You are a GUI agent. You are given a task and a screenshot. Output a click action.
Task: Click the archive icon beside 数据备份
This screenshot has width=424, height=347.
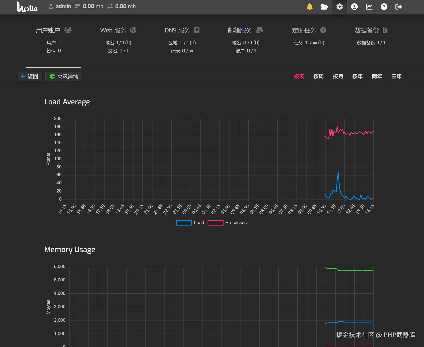(385, 30)
